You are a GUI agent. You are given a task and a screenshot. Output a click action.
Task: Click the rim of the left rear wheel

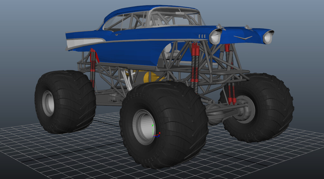point(48,103)
